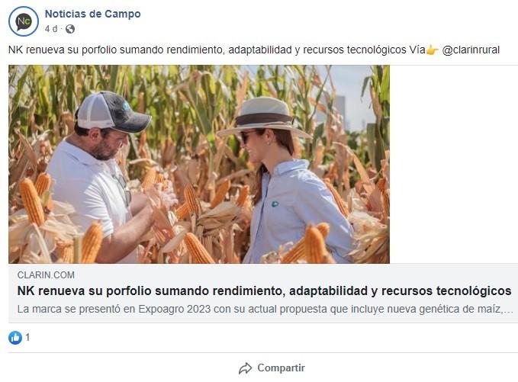Click the trailing ellipsis of the article description
518x382 pixels.
click(x=509, y=310)
